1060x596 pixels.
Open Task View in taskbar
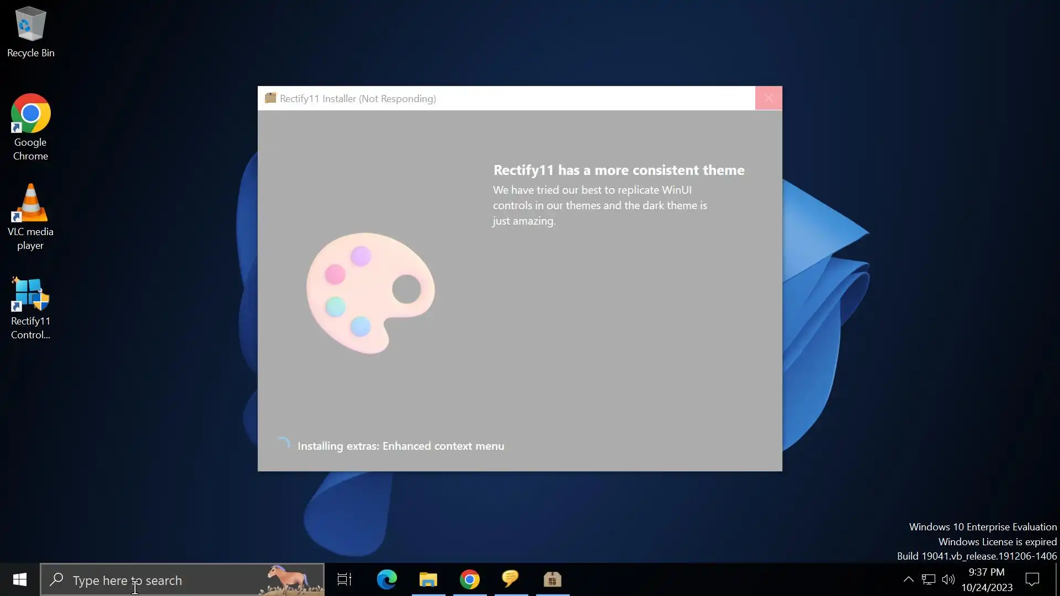[x=344, y=579]
